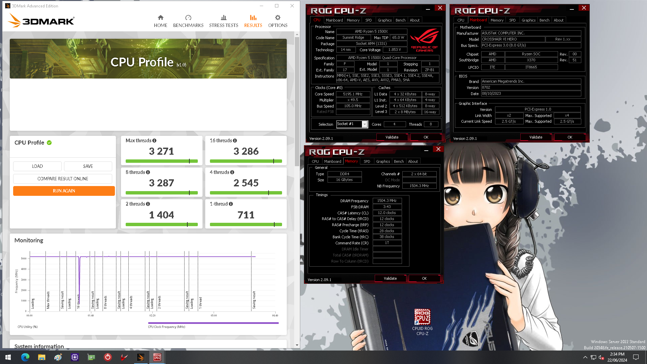The width and height of the screenshot is (647, 364).
Task: Click clock showing 2:34 PM
Action: (617, 354)
